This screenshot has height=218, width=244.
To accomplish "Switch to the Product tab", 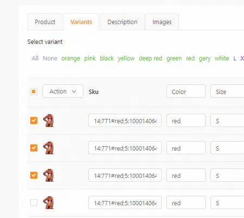I will pyautogui.click(x=45, y=22).
